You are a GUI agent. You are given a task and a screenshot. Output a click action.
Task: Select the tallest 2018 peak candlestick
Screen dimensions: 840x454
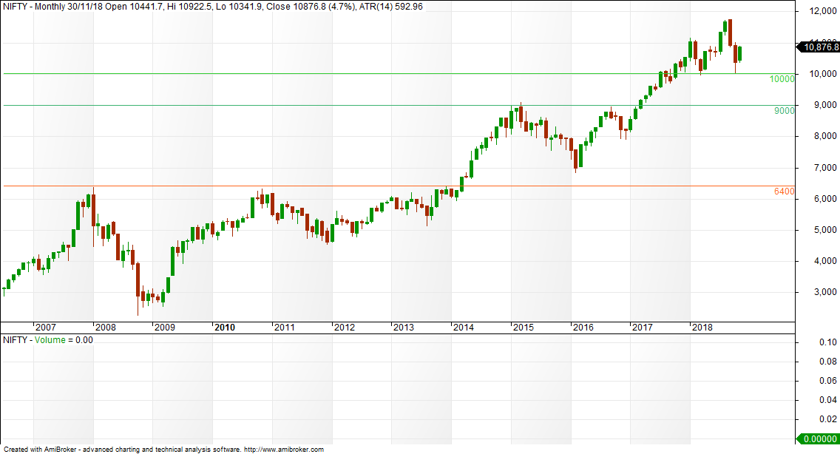coord(729,31)
